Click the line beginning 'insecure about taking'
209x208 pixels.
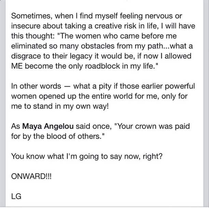click(x=103, y=26)
